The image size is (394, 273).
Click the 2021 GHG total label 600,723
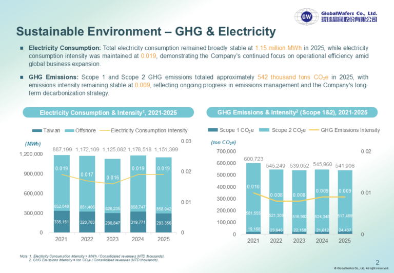253,159
